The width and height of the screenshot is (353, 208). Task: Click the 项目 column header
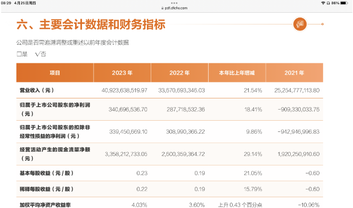pos(55,73)
